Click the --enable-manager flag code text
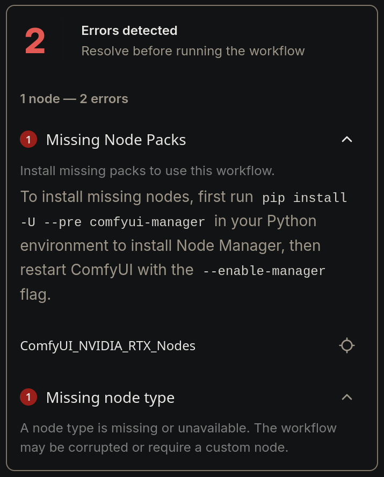Viewport: 384px width, 477px height. [264, 271]
